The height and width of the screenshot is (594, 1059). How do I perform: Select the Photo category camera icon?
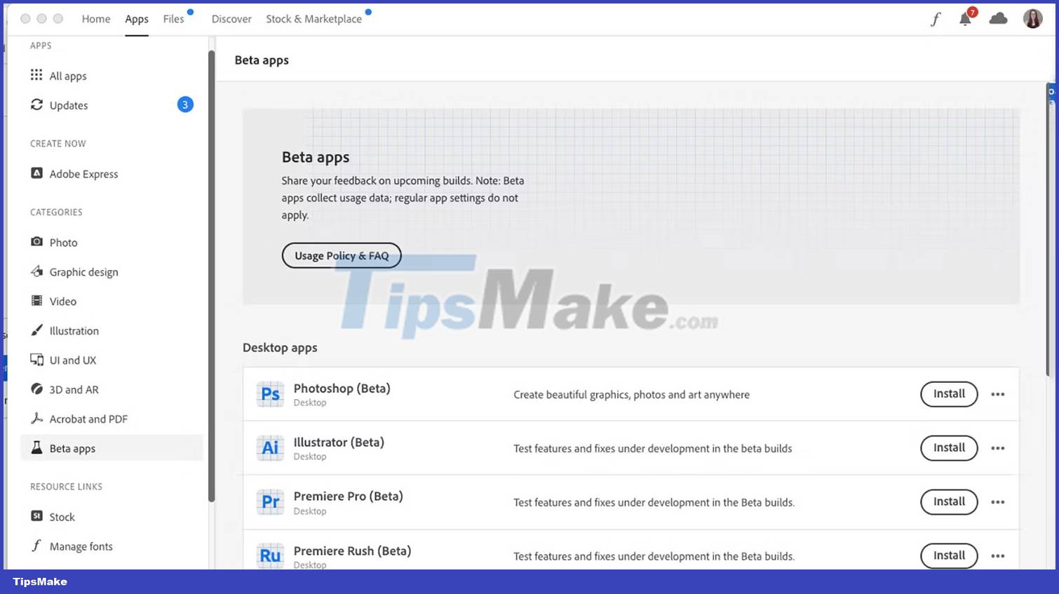tap(36, 242)
